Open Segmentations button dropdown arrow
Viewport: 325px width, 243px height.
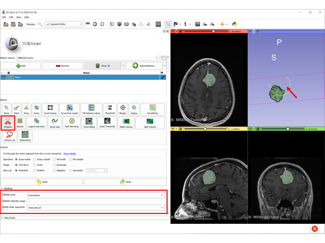point(165,66)
